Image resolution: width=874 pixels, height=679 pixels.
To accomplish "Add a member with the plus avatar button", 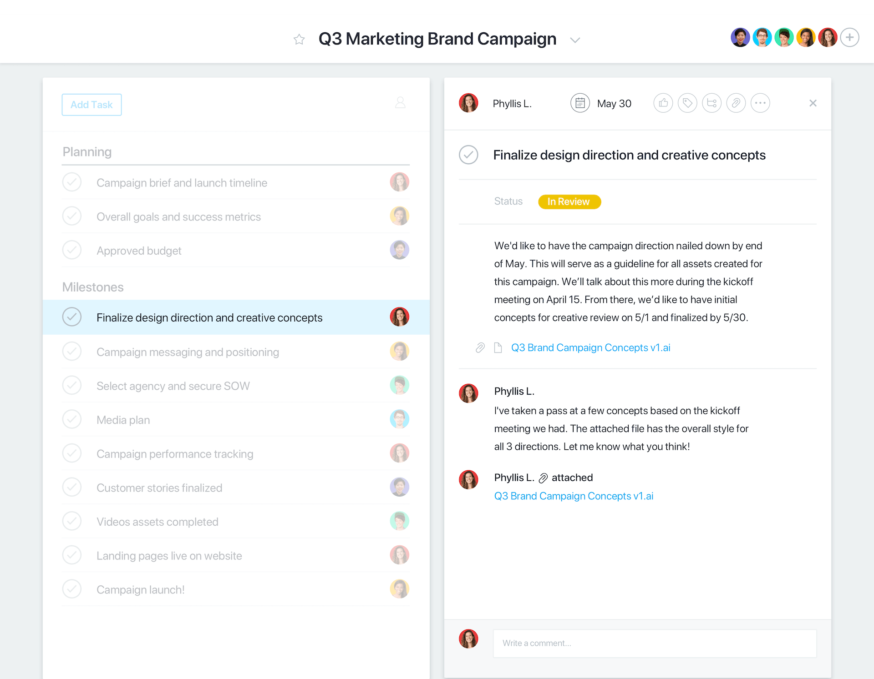I will click(x=849, y=37).
